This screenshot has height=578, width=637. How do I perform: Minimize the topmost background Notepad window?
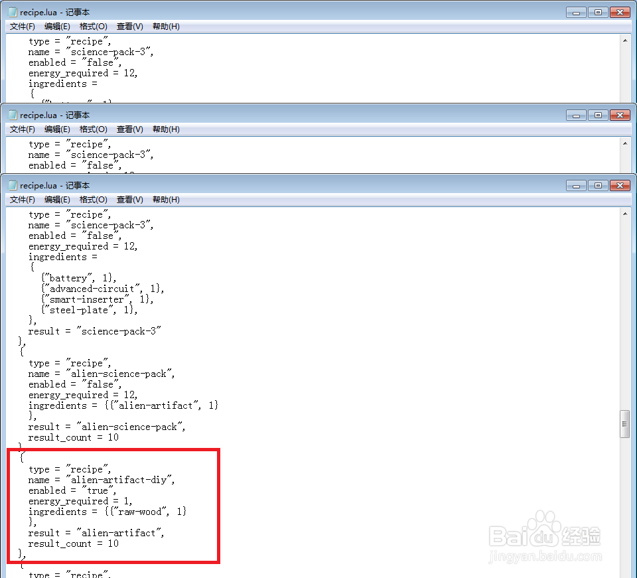point(576,13)
